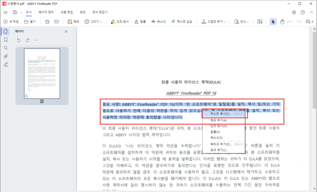
Task: Open the 내용 편집 tab
Action: (x=67, y=12)
